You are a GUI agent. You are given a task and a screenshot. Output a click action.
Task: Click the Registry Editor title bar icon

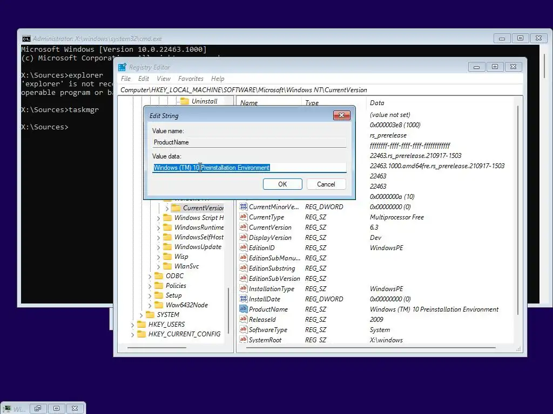point(122,67)
